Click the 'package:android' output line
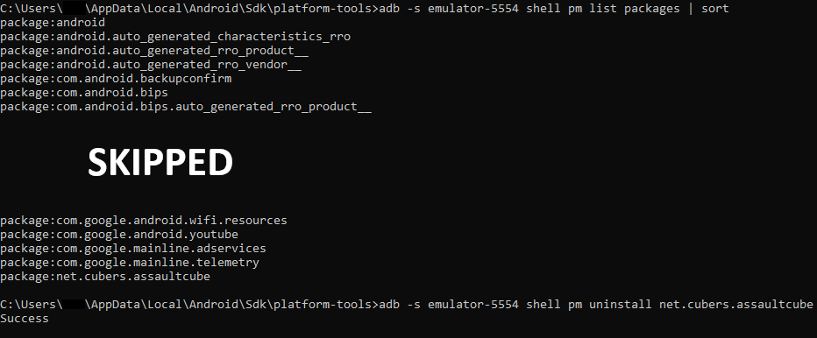The height and width of the screenshot is (338, 817). click(x=53, y=23)
